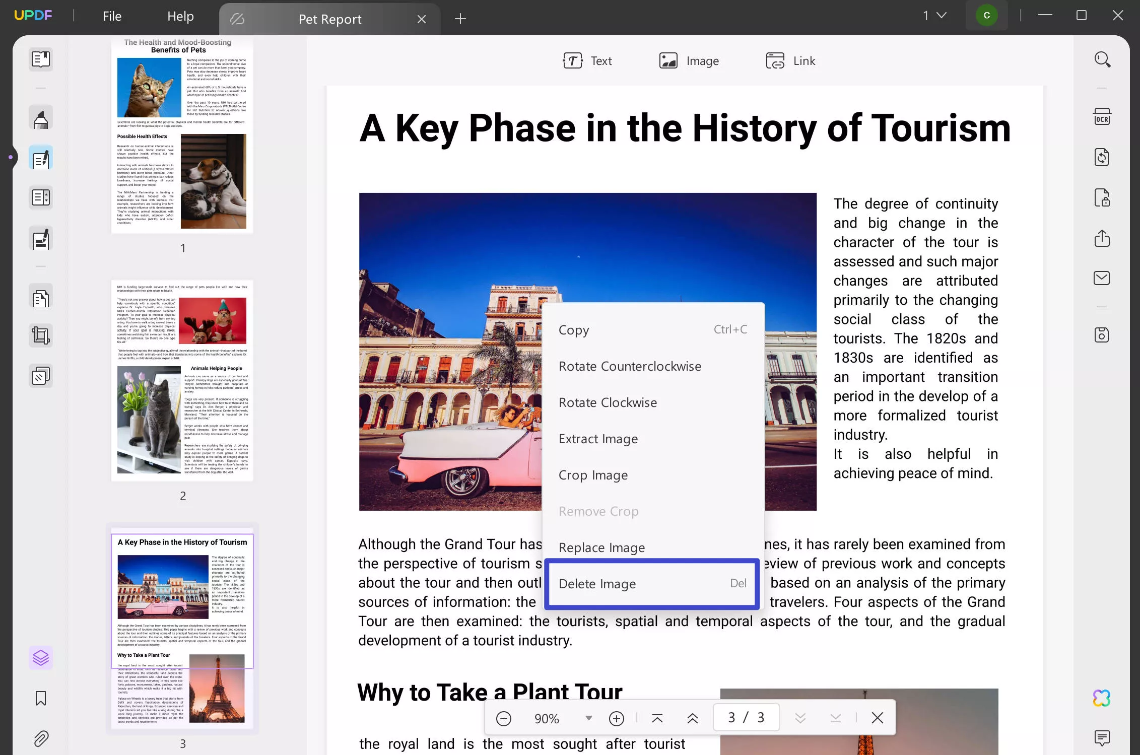Select page 2 thumbnail
1140x755 pixels.
click(182, 380)
